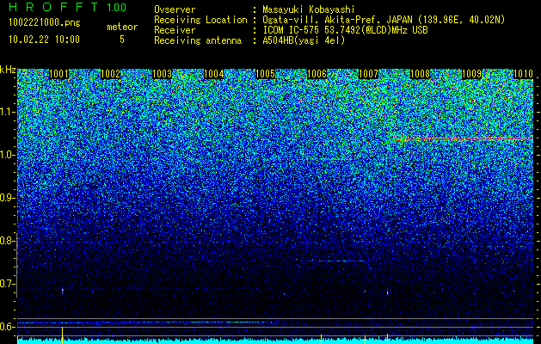
Task: Click the 1004 time marker
Action: click(x=213, y=74)
